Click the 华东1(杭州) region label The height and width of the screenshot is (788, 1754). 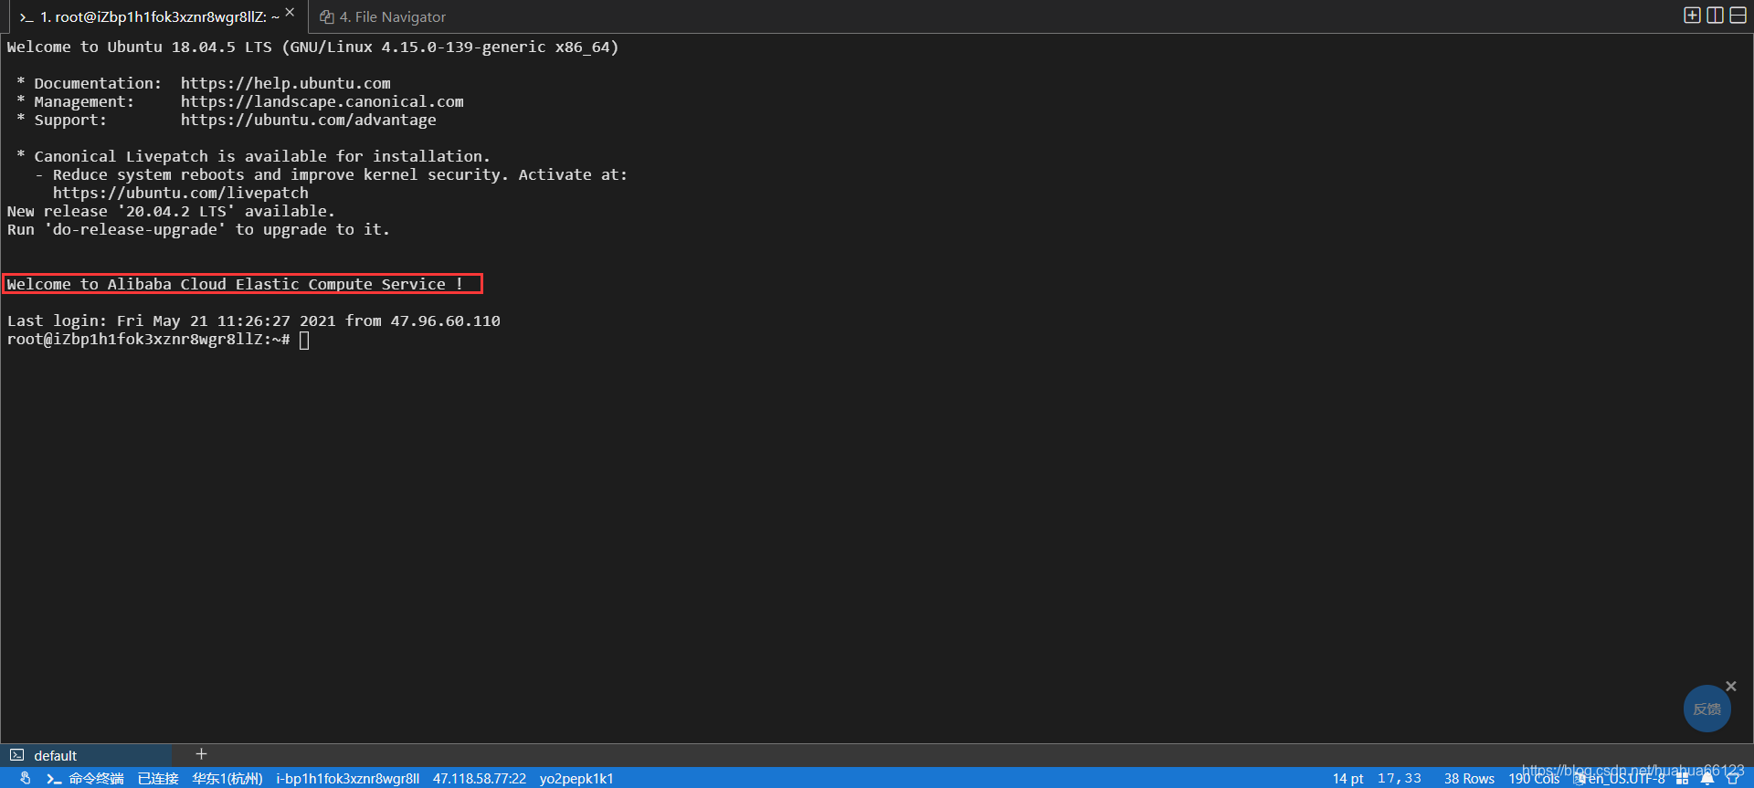click(x=227, y=778)
